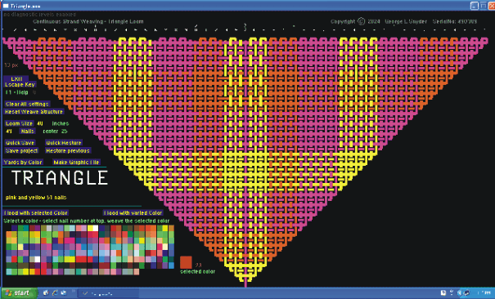Click the 'inches' label

click(x=61, y=123)
